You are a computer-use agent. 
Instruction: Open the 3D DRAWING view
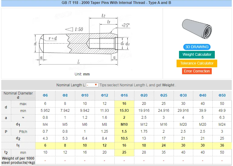(x=197, y=47)
